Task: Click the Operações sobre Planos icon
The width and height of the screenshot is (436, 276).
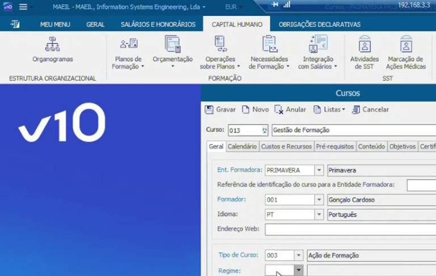Action: tap(220, 44)
